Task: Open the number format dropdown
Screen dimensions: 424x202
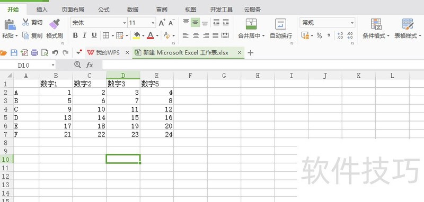Action: tap(352, 23)
